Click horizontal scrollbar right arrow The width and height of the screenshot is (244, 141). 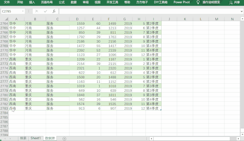(238, 138)
